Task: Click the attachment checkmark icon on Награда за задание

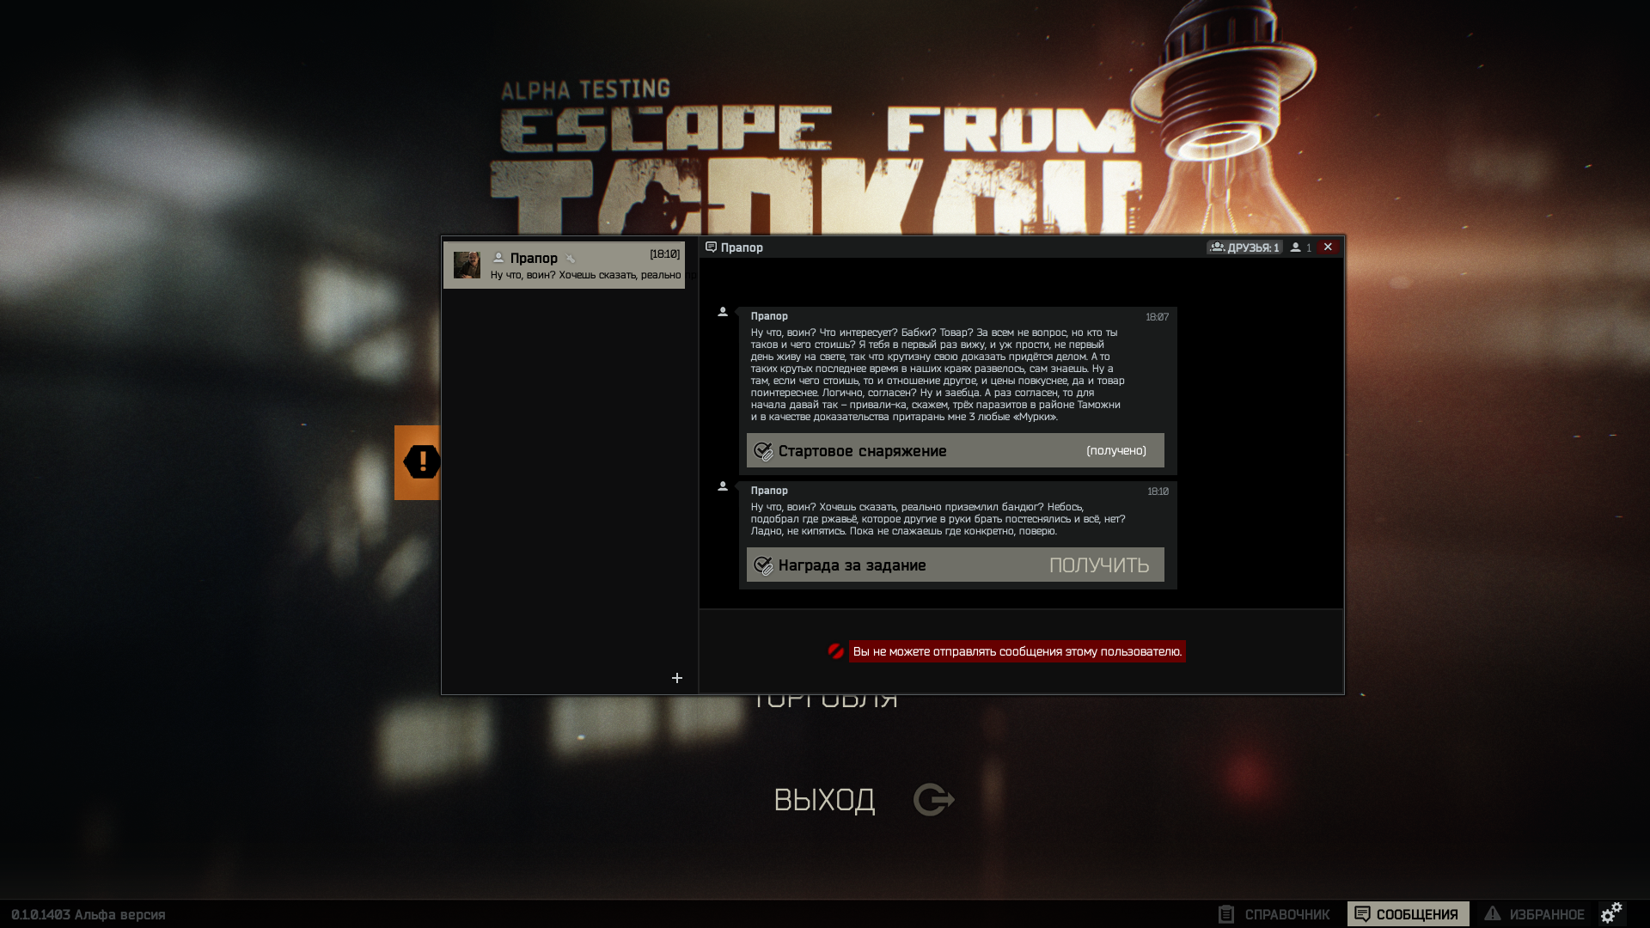Action: point(763,565)
